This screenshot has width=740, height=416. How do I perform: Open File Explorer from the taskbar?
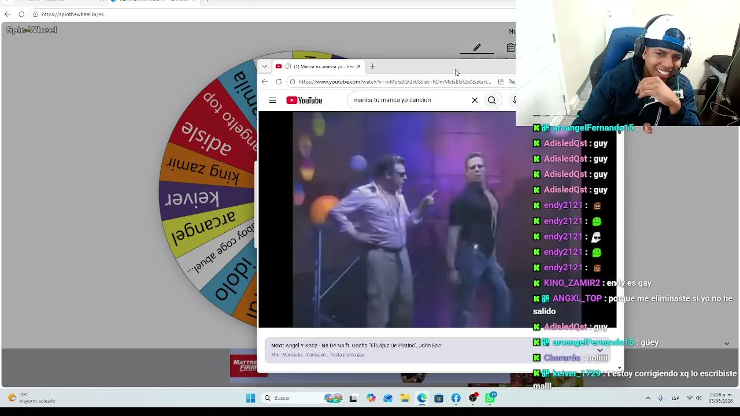coord(405,398)
